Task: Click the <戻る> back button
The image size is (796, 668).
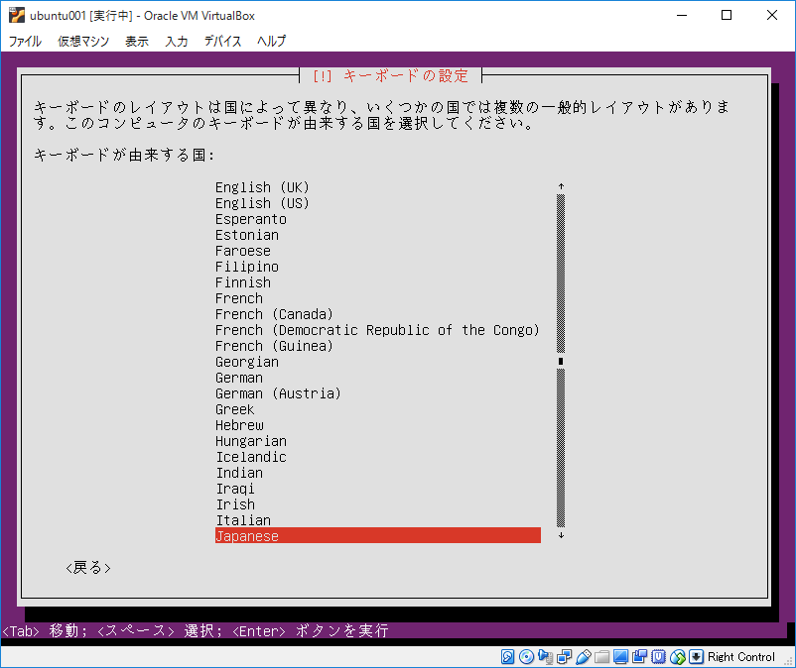Action: (88, 568)
